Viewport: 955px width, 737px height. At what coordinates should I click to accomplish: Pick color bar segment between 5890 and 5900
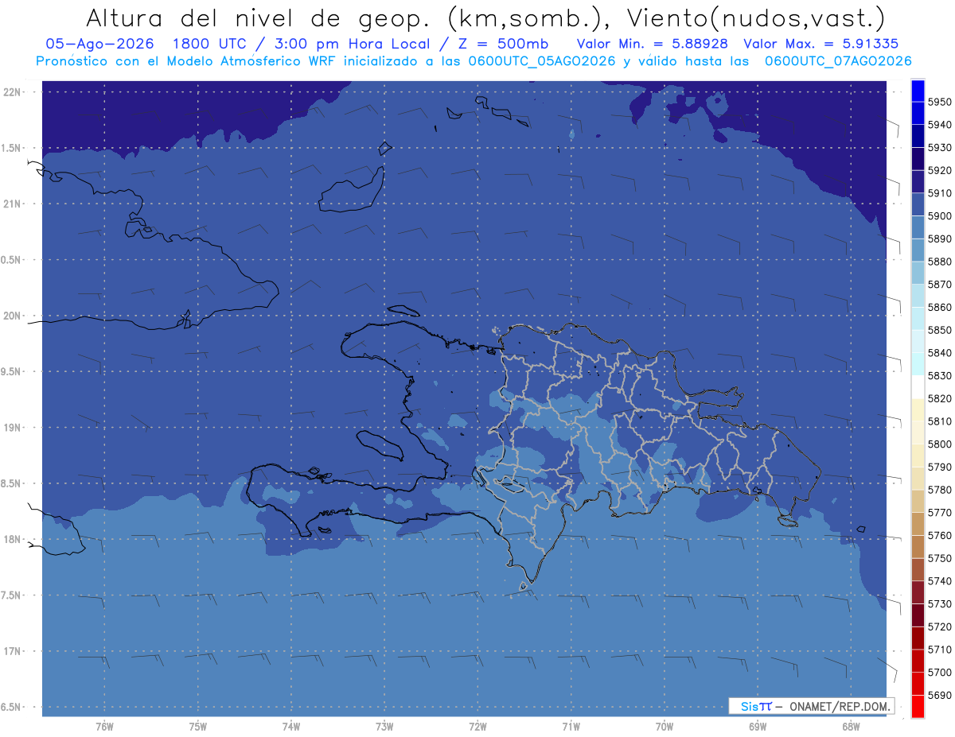(917, 227)
